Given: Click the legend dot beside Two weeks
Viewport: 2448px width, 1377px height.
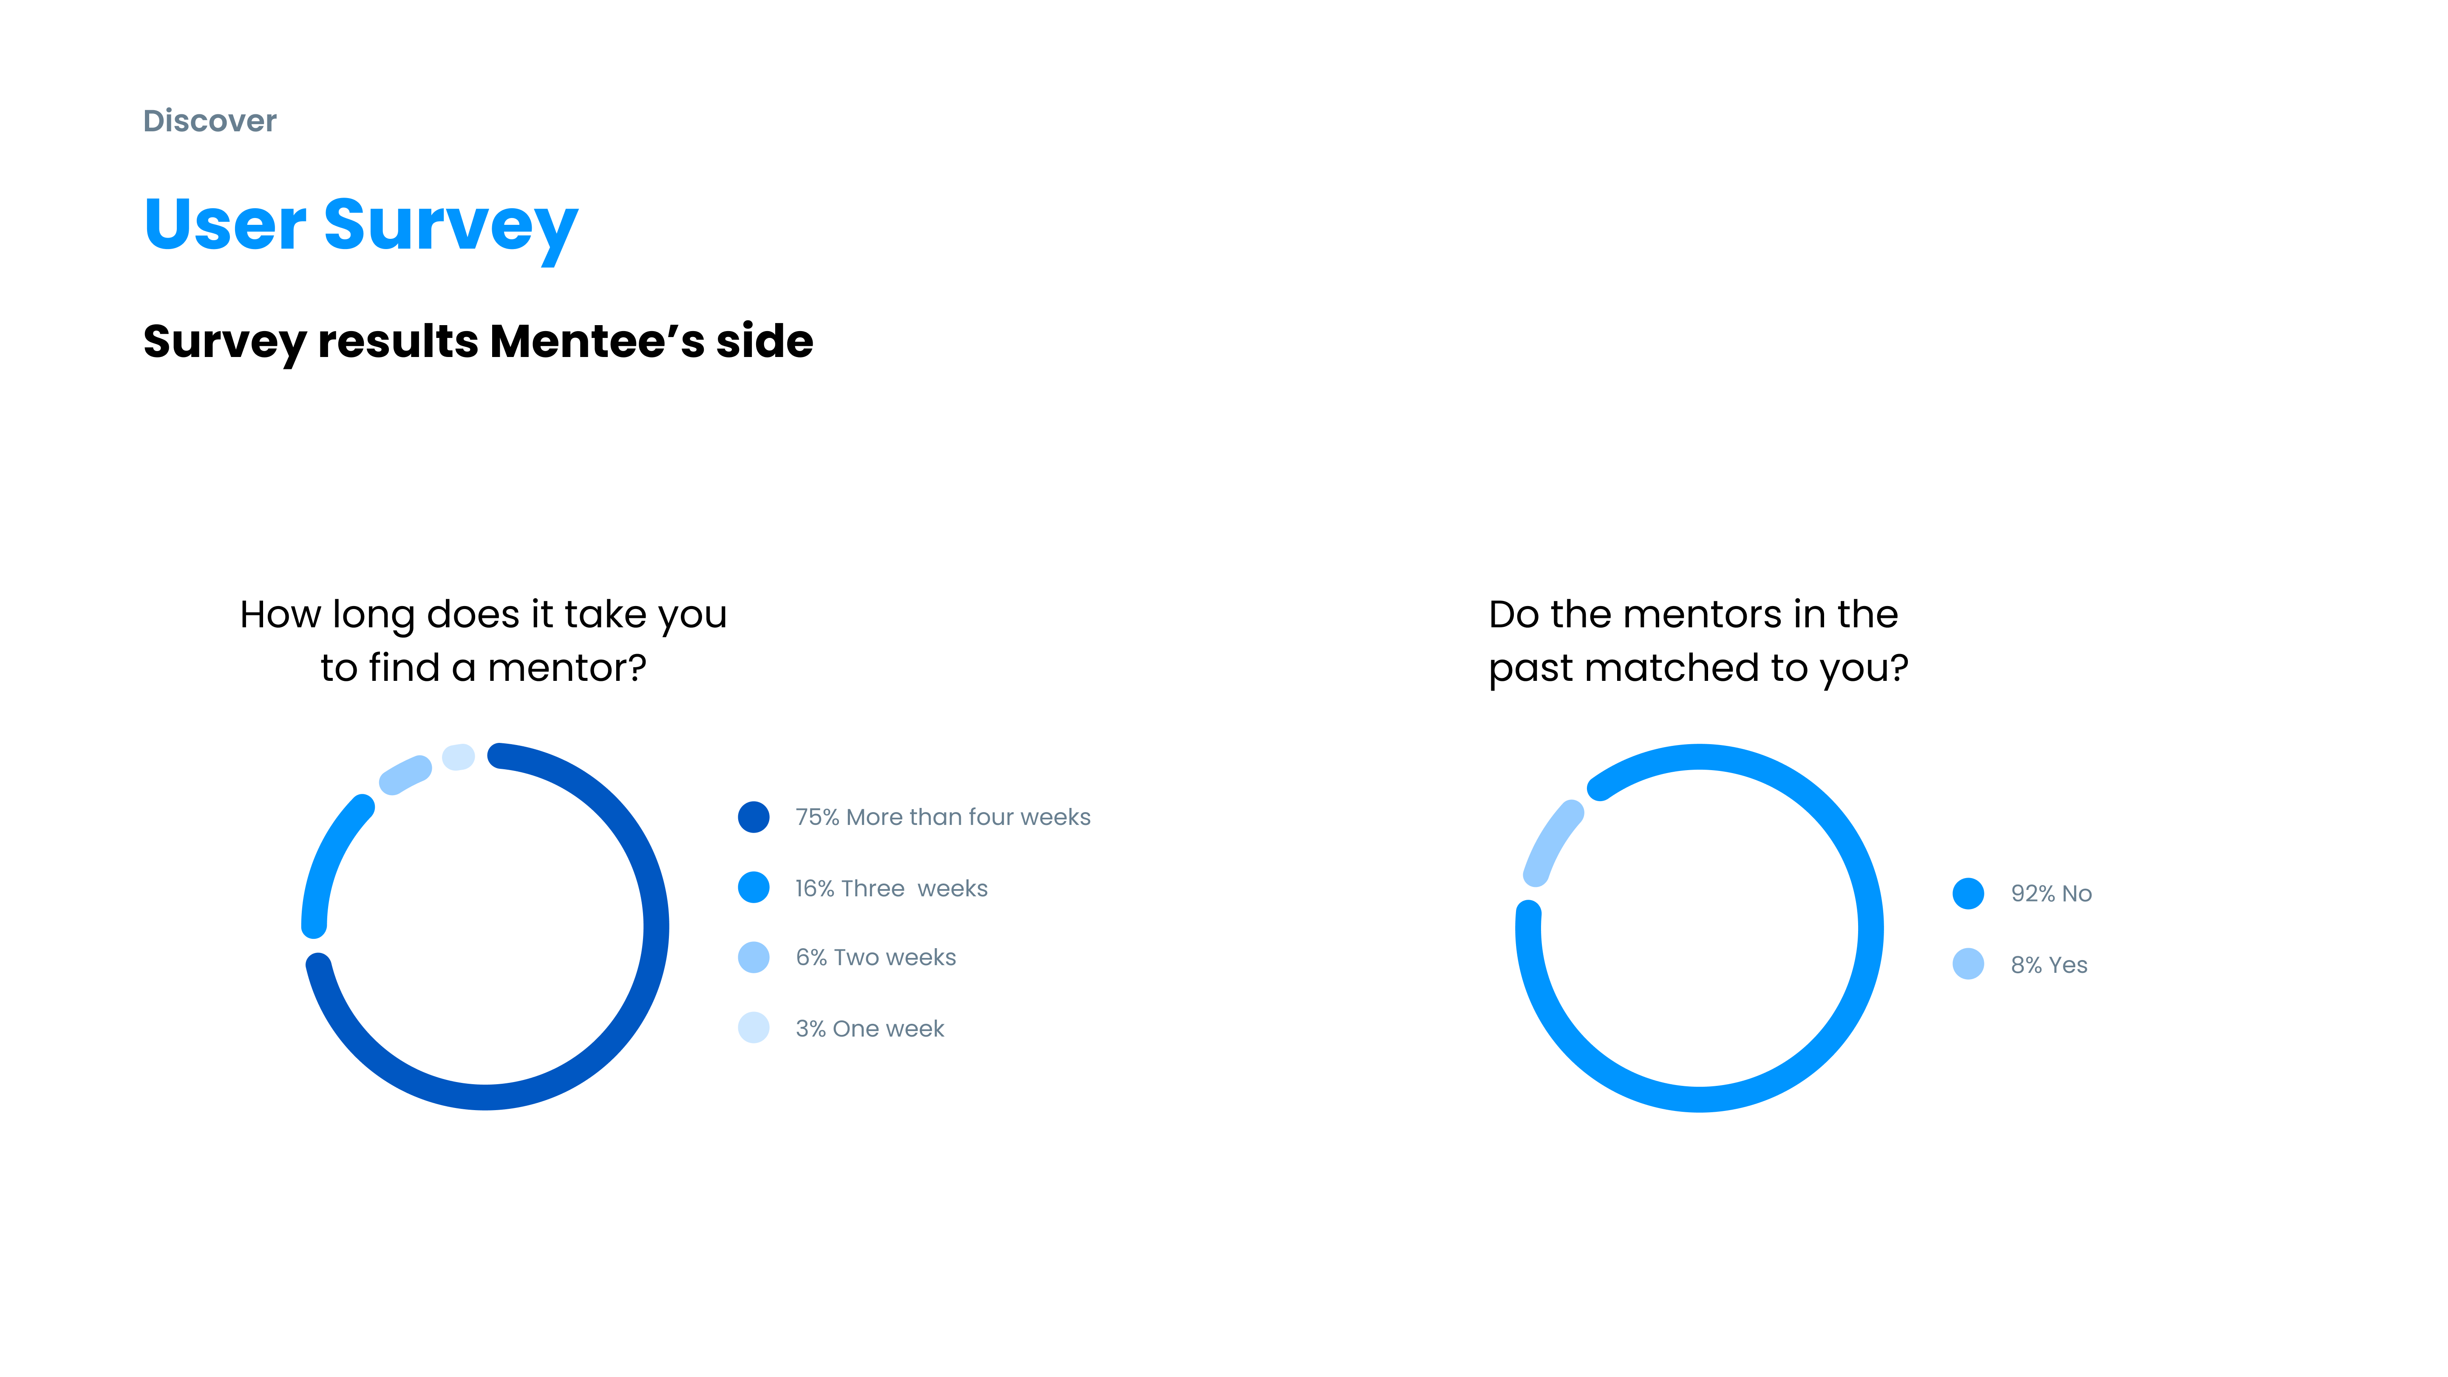Looking at the screenshot, I should [x=754, y=957].
